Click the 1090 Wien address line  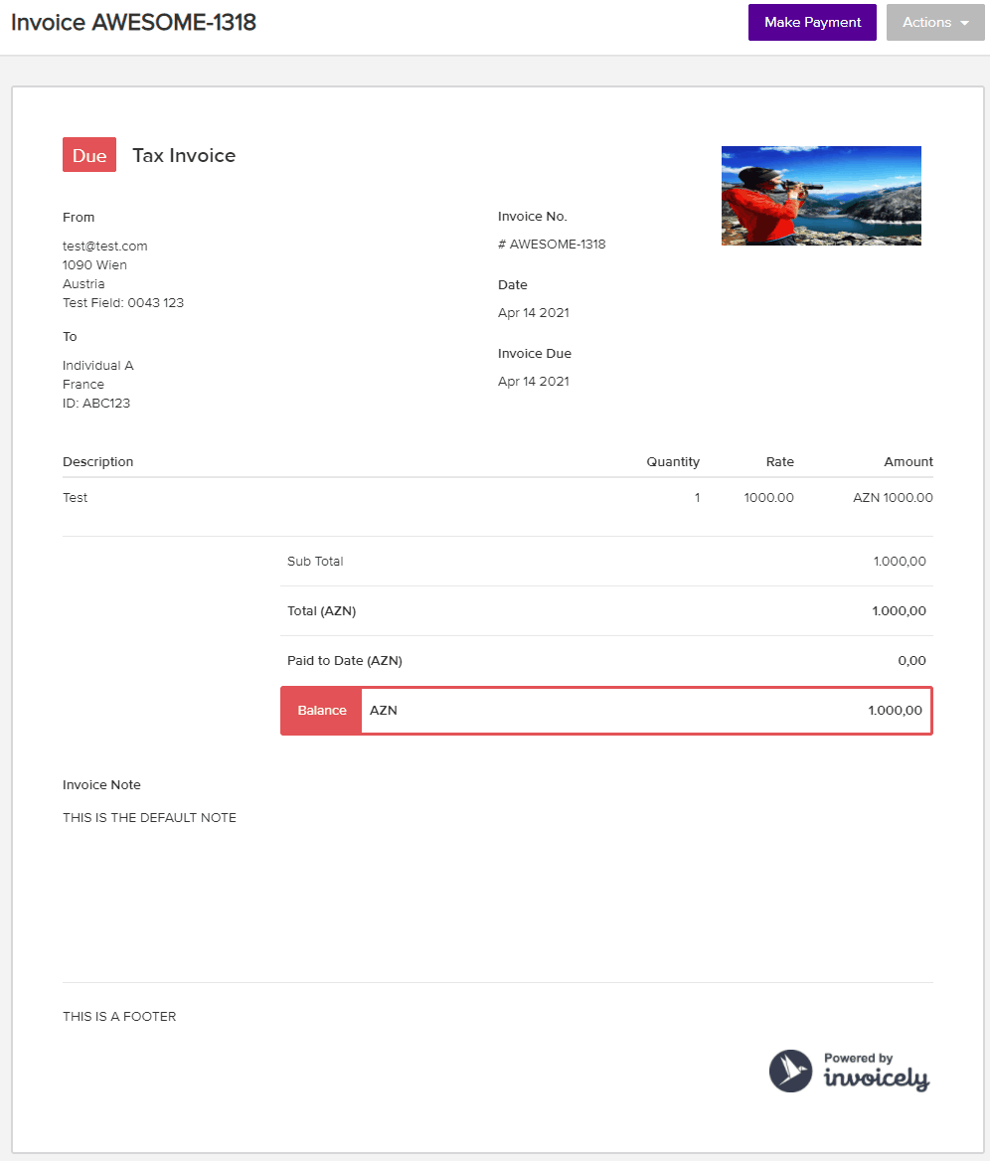pyautogui.click(x=94, y=265)
